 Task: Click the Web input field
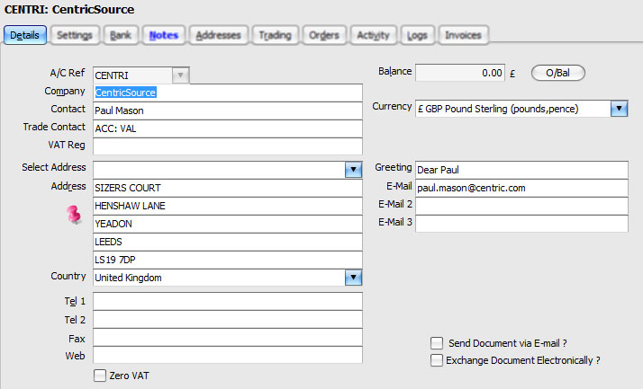pyautogui.click(x=228, y=355)
